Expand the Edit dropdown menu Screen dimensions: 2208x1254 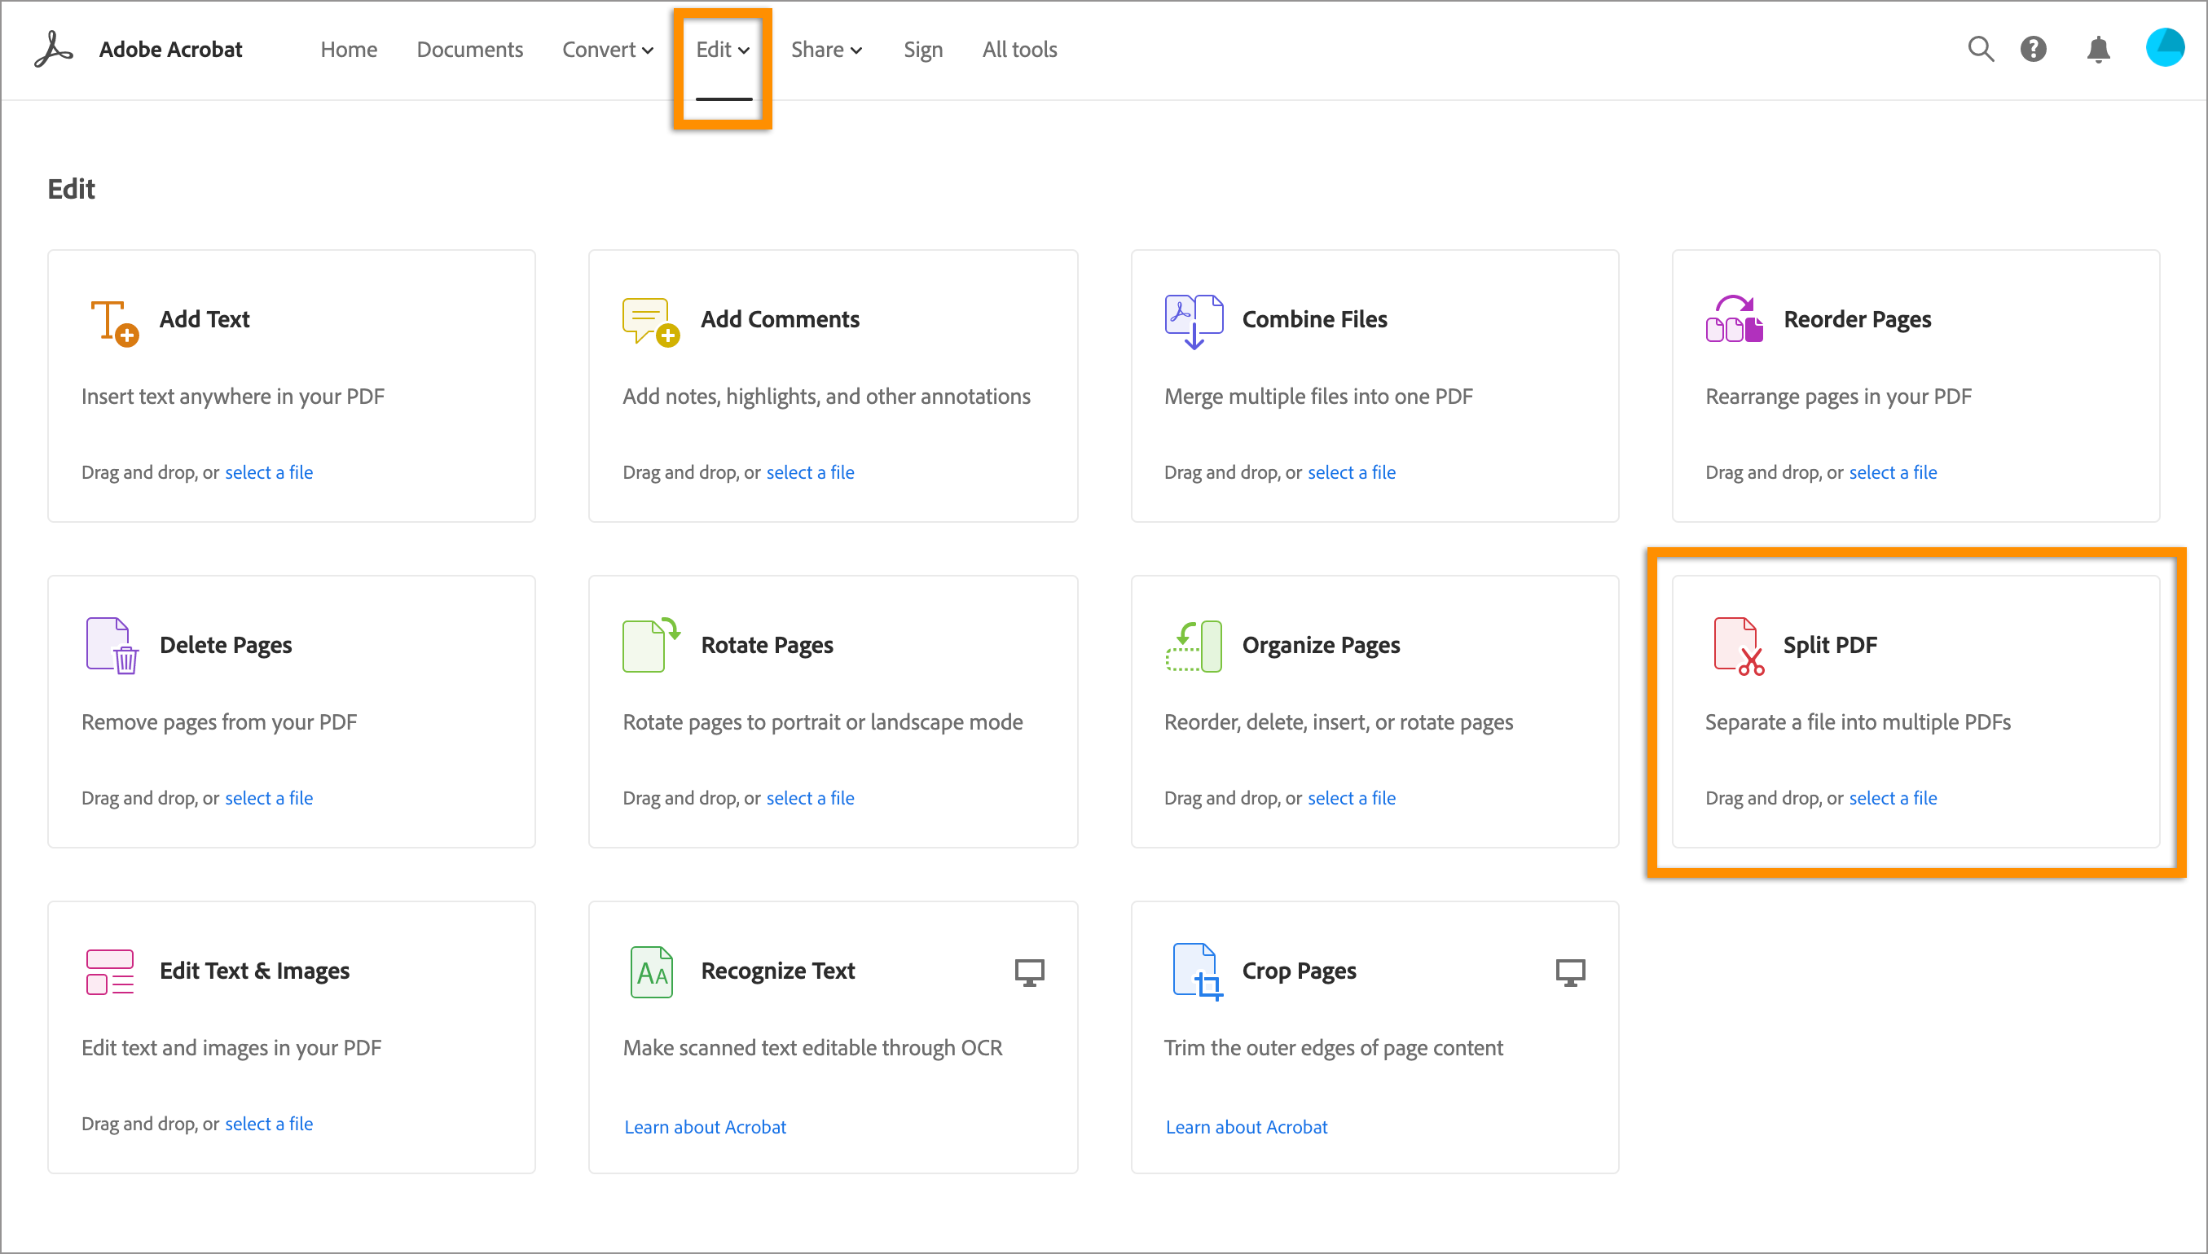(x=722, y=49)
